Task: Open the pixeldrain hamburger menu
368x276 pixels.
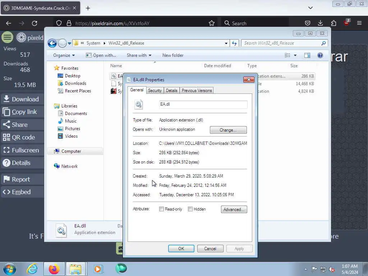Action: (8, 37)
